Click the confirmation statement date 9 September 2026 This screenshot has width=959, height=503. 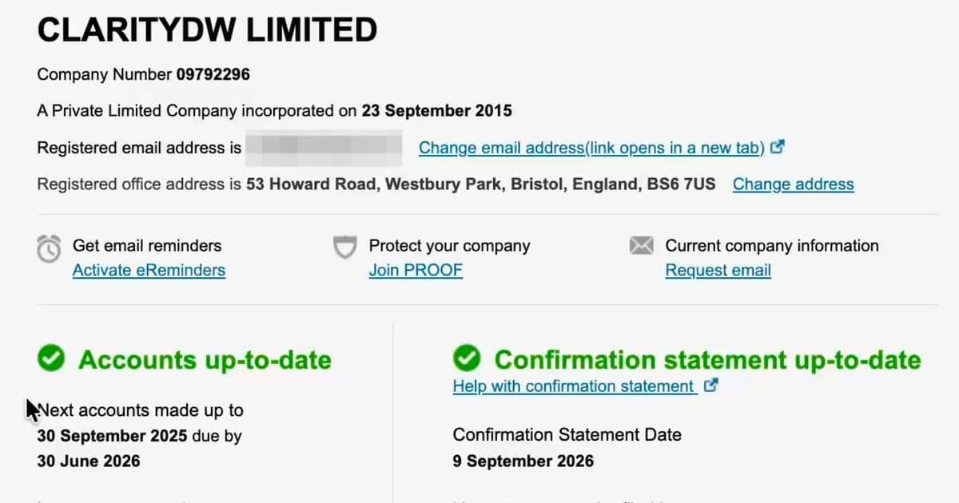coord(523,461)
